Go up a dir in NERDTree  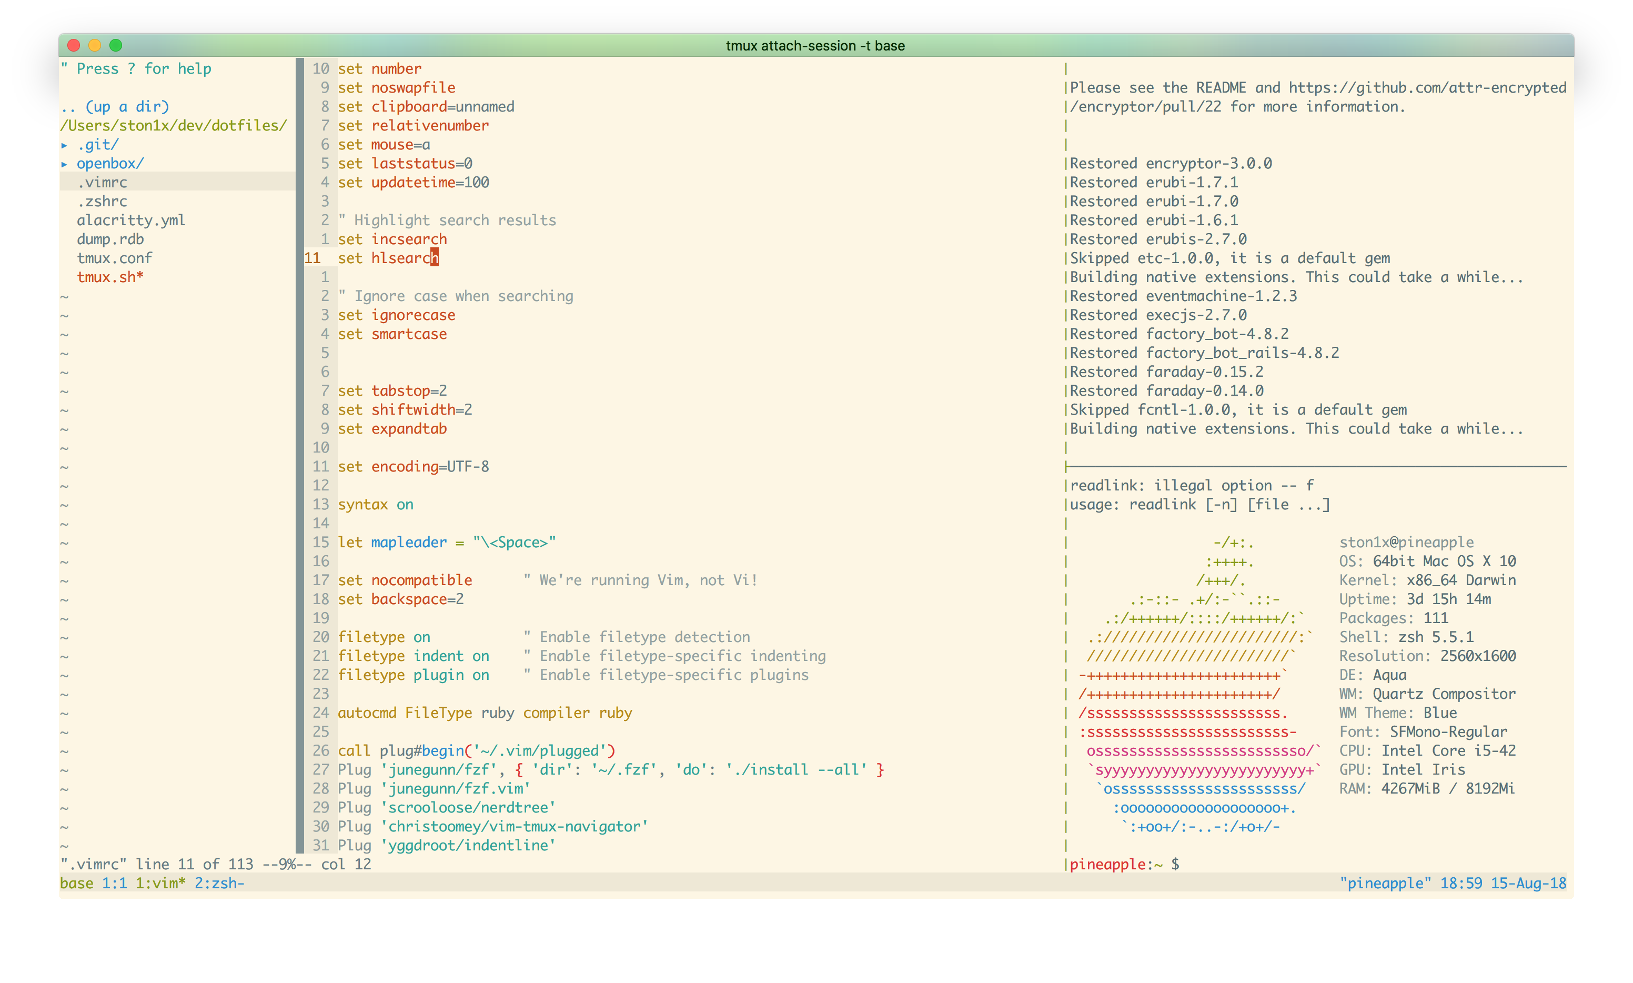pos(115,107)
